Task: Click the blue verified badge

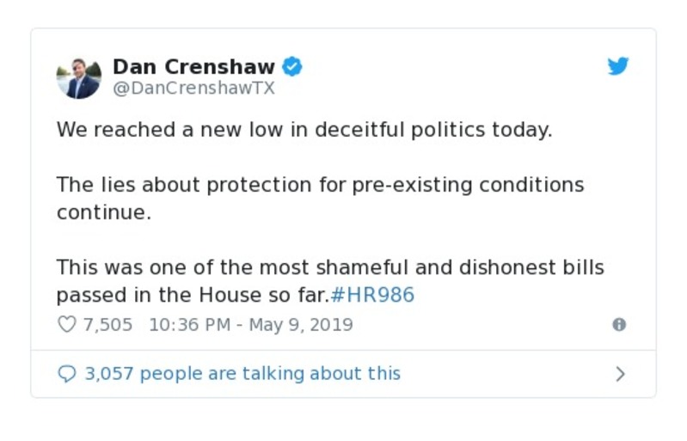Action: pos(293,67)
